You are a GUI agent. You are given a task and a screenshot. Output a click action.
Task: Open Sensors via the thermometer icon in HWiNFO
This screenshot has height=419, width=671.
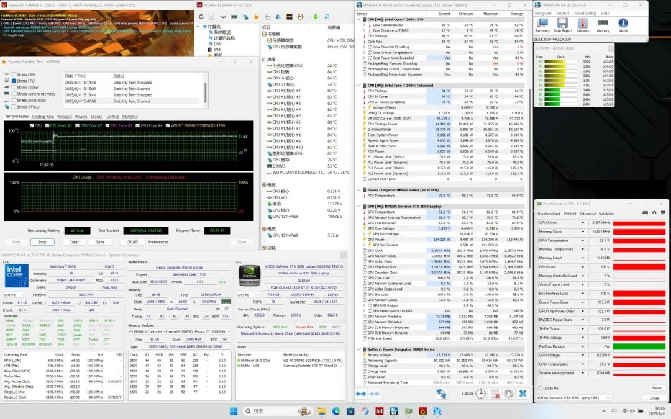[x=583, y=25]
